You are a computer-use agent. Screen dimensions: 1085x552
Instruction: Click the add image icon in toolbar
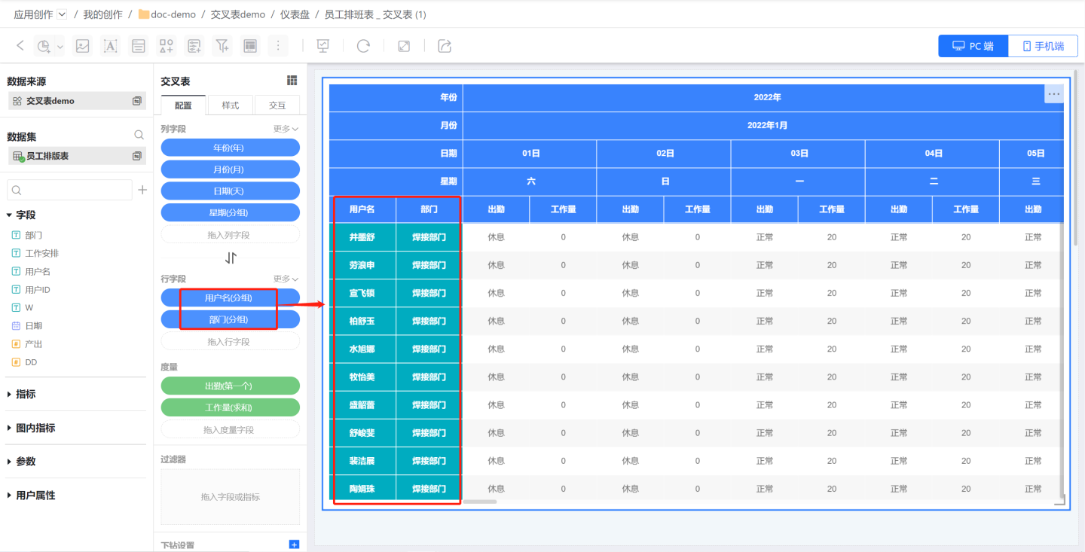83,46
